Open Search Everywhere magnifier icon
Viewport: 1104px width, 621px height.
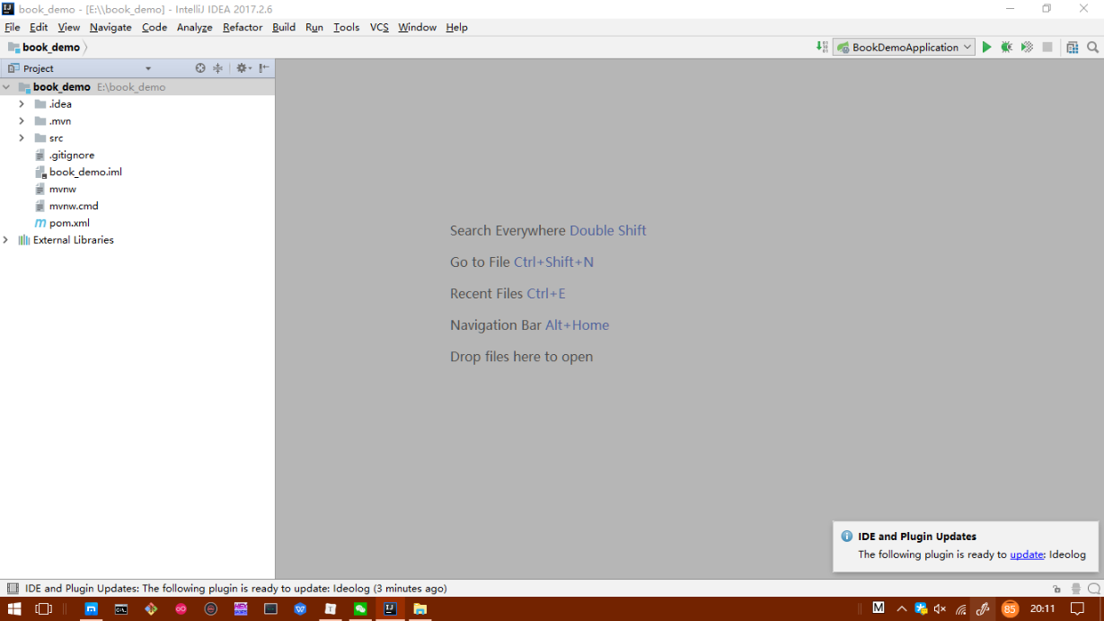(x=1093, y=48)
